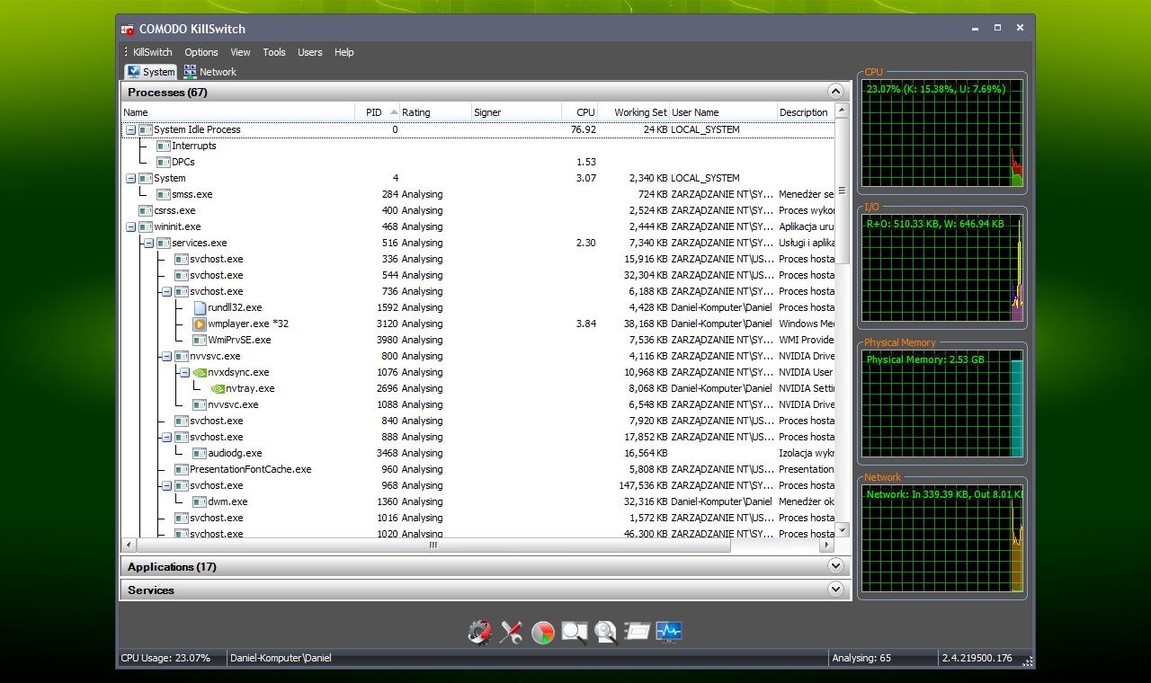
Task: Click the process icon beside csrss.exe
Action: [x=146, y=210]
